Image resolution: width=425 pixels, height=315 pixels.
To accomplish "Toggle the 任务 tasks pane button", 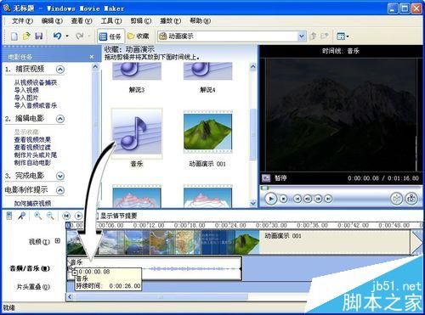I will tap(110, 37).
